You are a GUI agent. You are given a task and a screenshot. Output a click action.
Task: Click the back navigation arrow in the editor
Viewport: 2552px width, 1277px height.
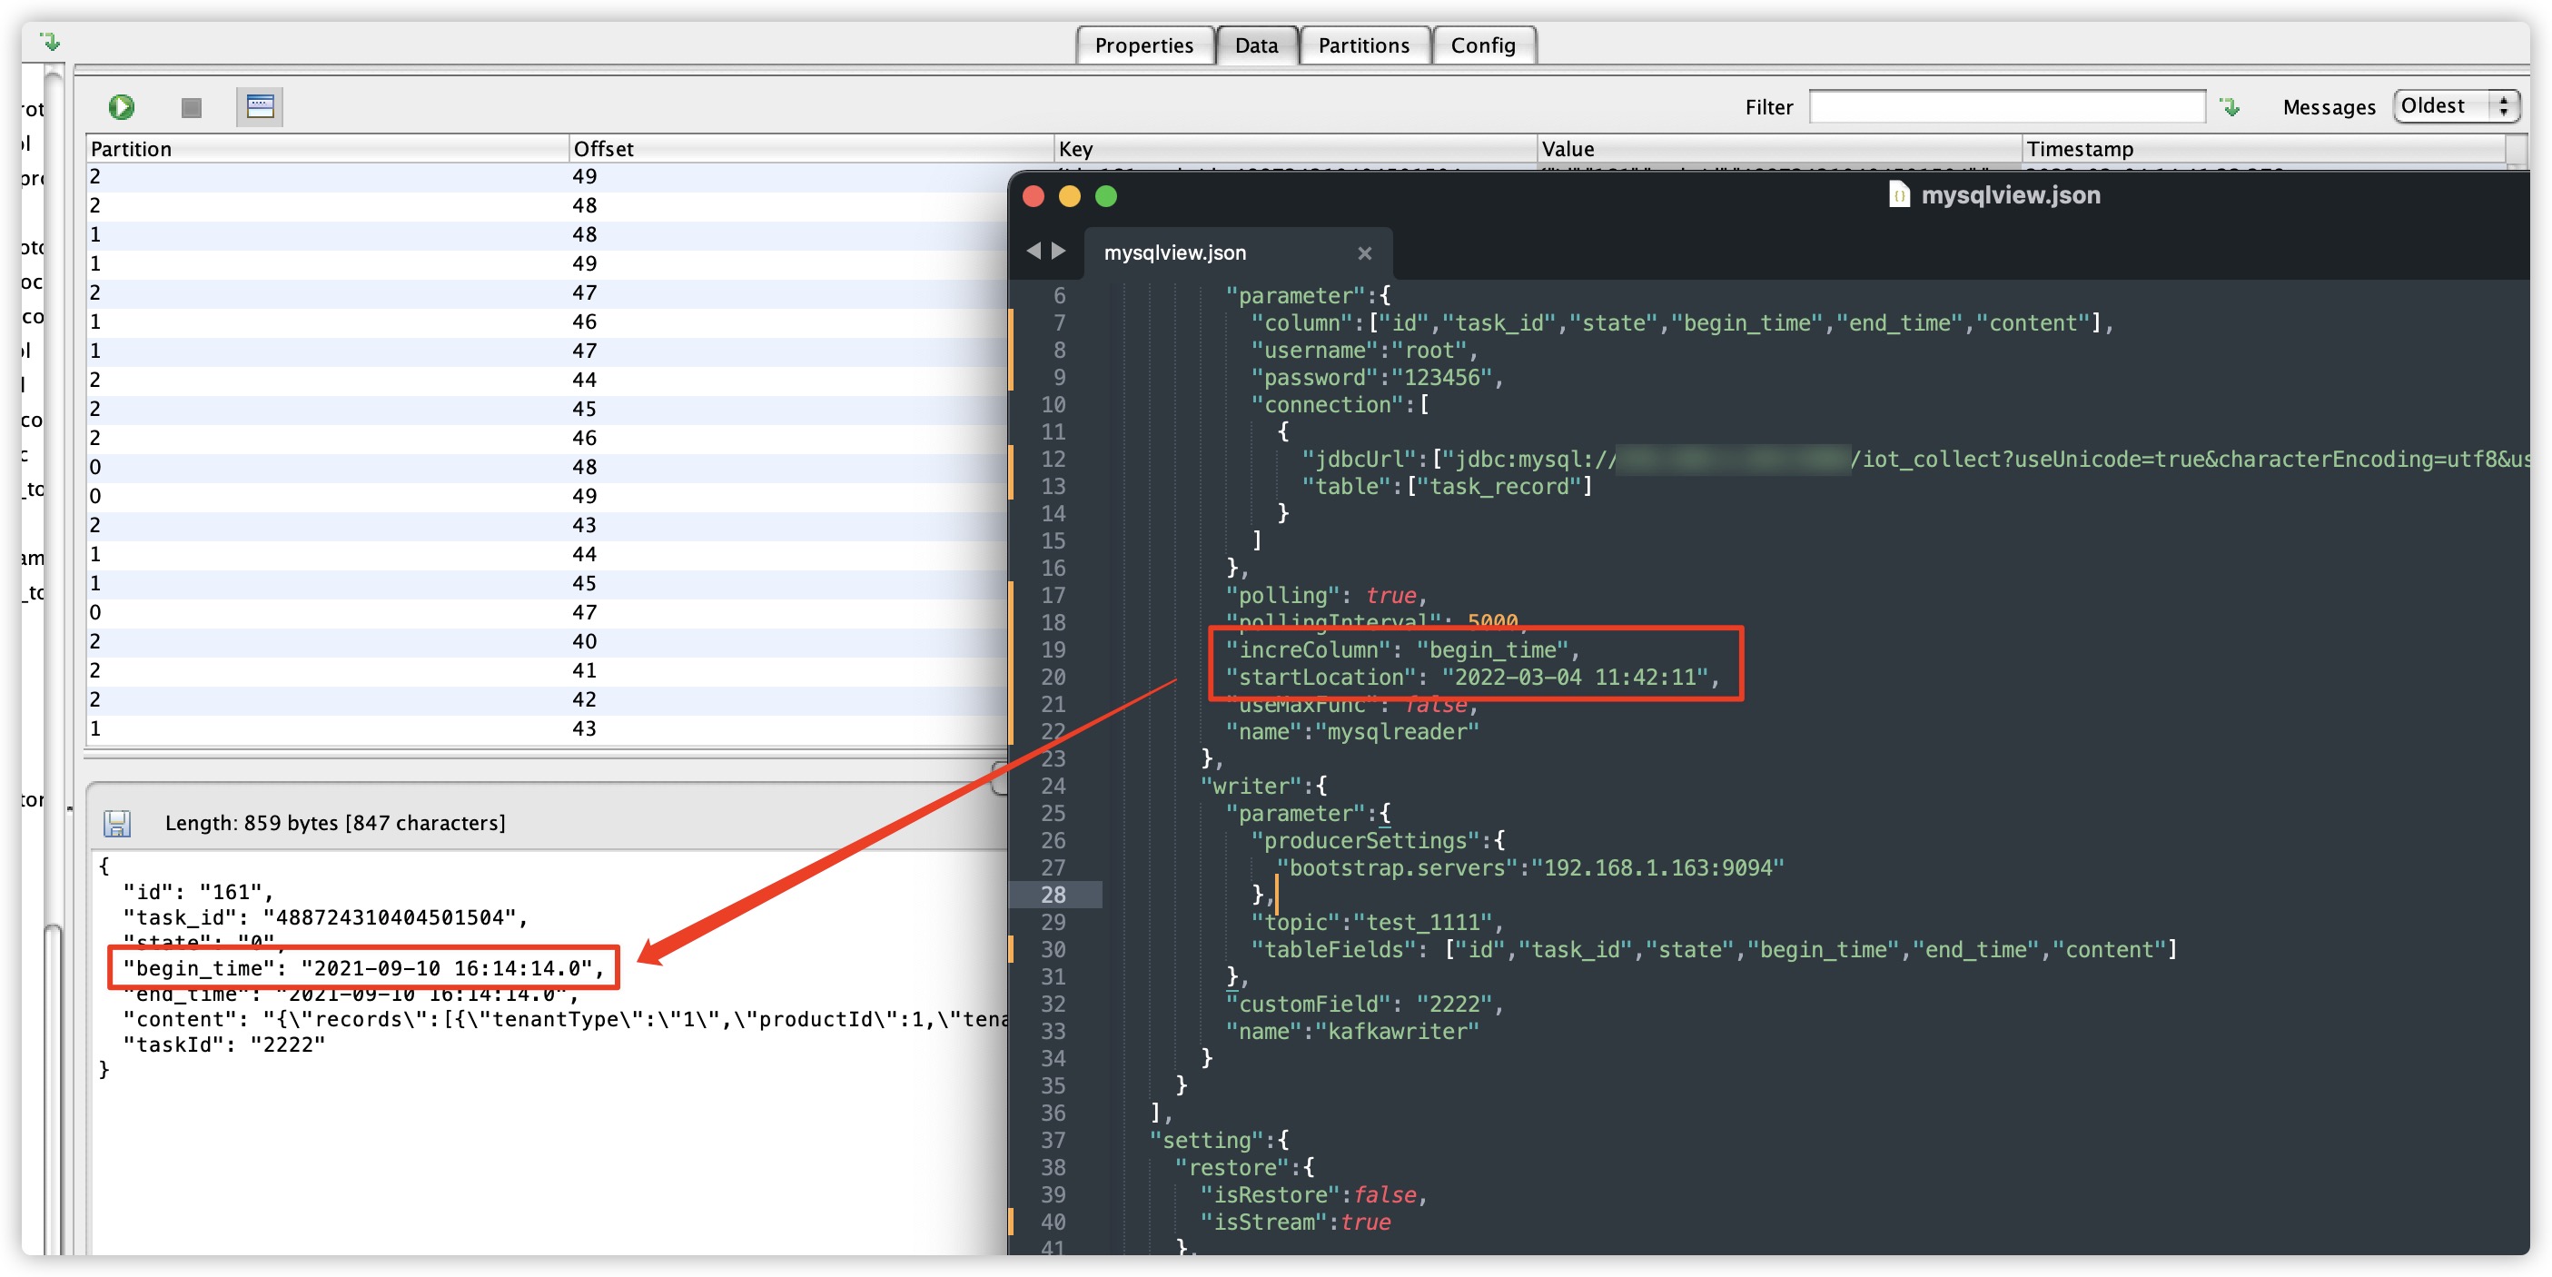pyautogui.click(x=1034, y=251)
